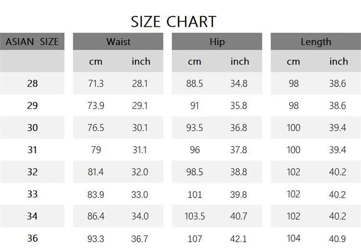
Task: Click the Length column header
Action: 316,42
